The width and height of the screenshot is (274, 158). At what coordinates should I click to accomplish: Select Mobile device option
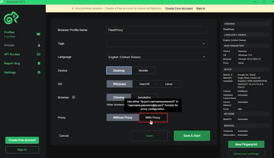[x=143, y=70]
